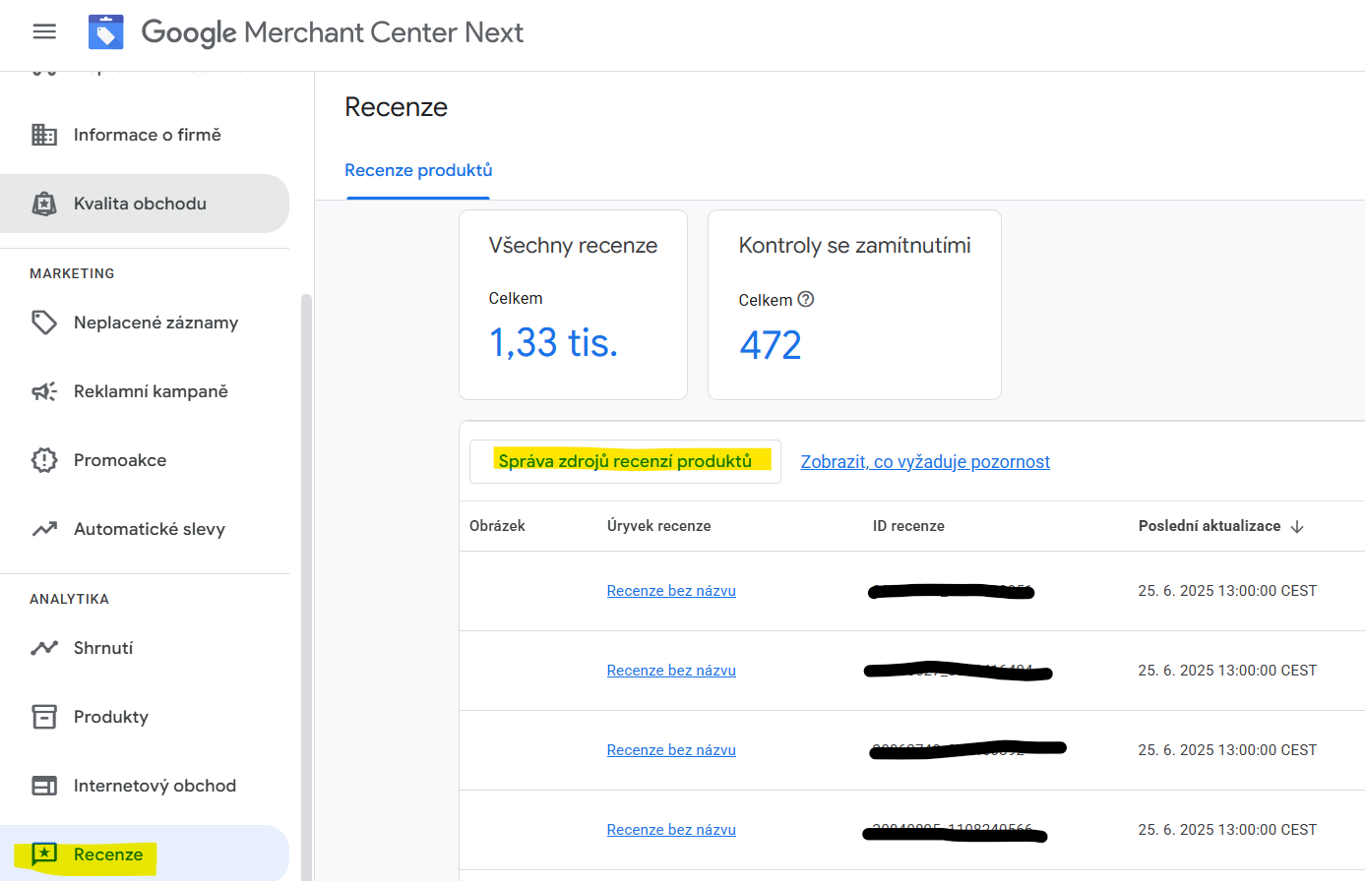Select the Kontroly se zamítnutími card

coord(854,305)
